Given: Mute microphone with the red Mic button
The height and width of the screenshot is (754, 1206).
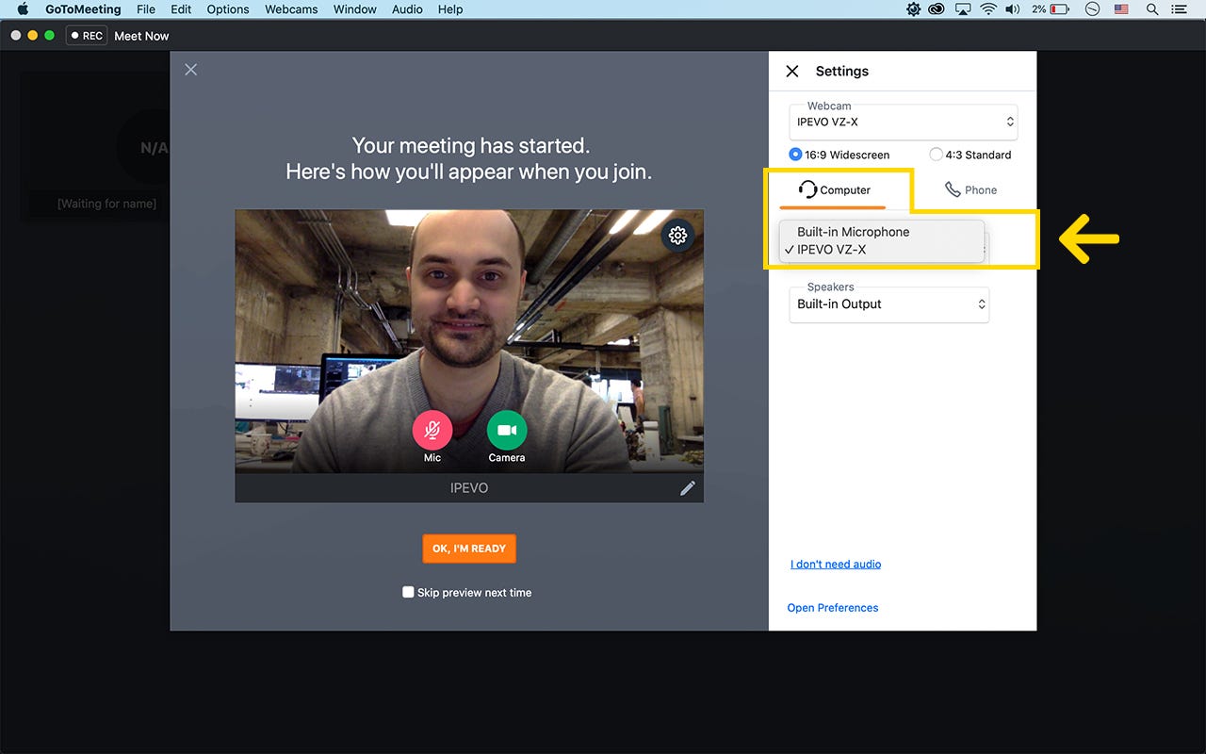Looking at the screenshot, I should [432, 431].
